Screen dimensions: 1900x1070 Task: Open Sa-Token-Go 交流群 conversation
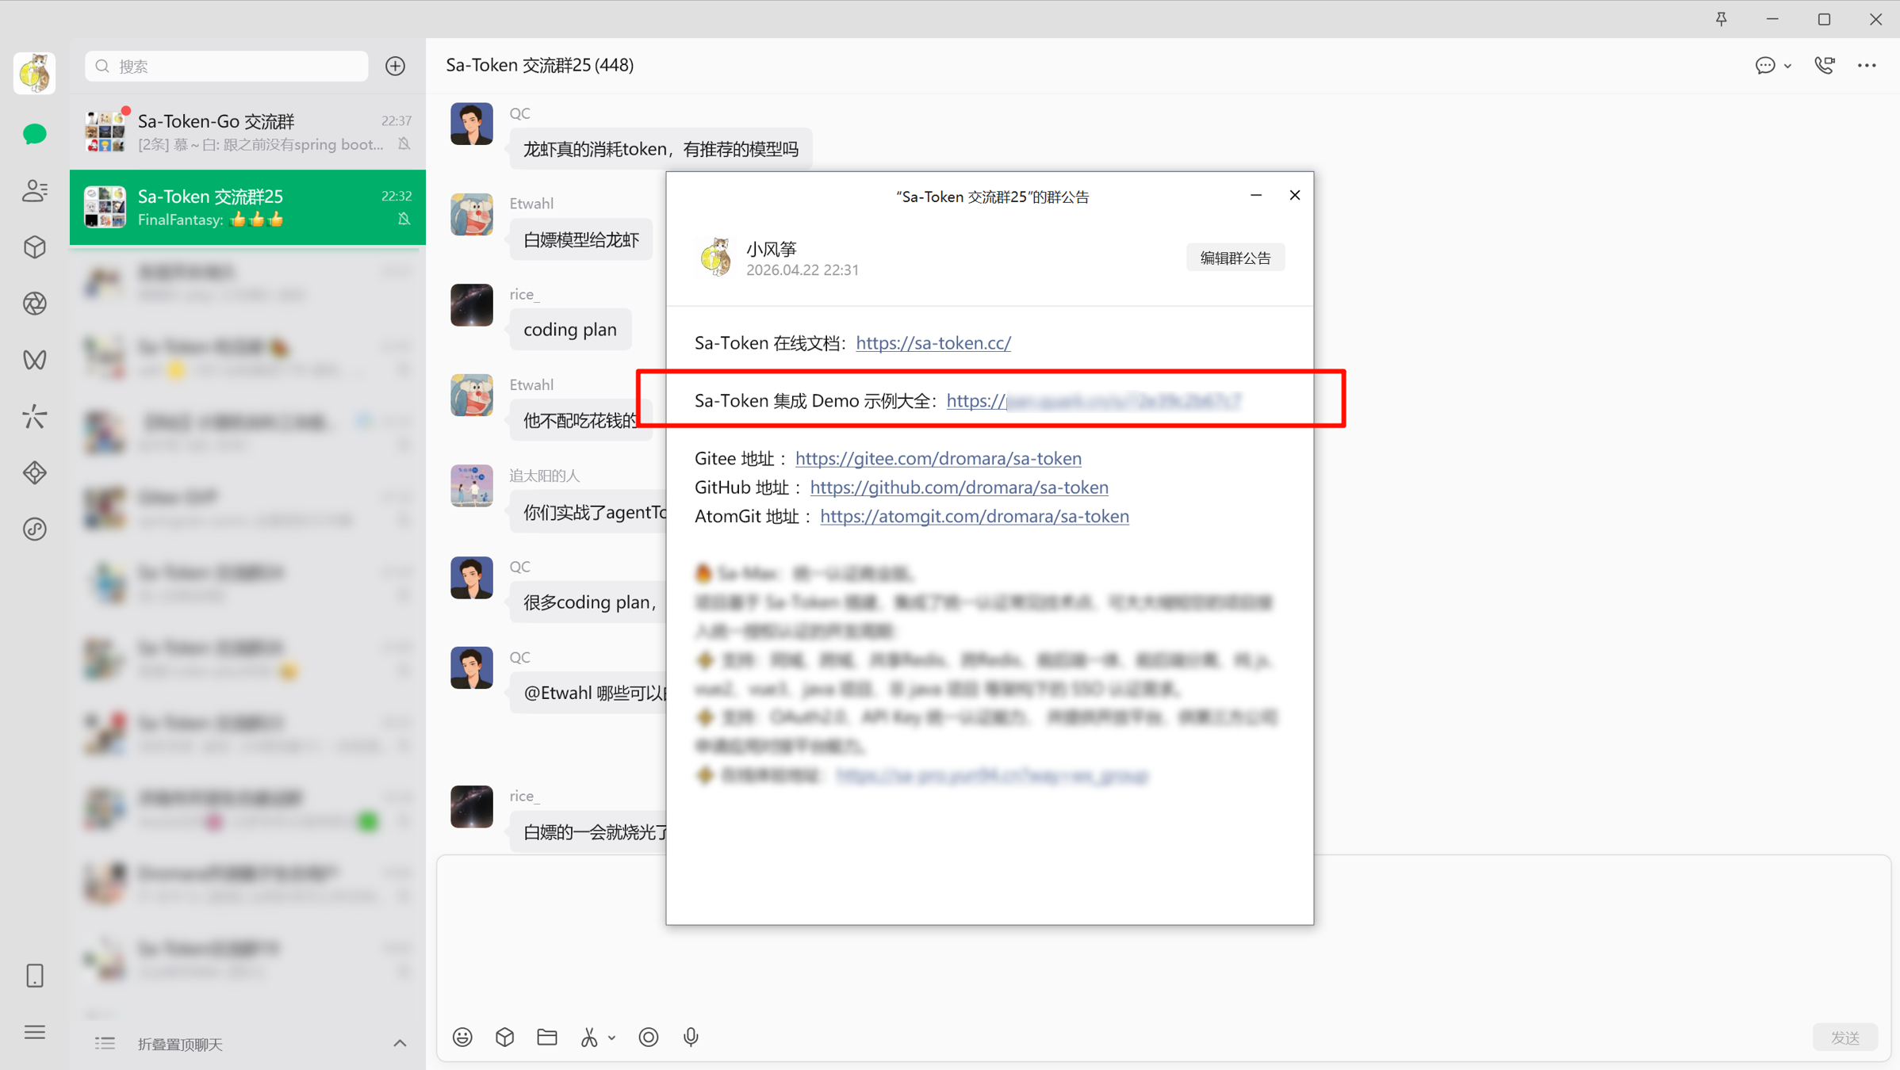tap(247, 132)
